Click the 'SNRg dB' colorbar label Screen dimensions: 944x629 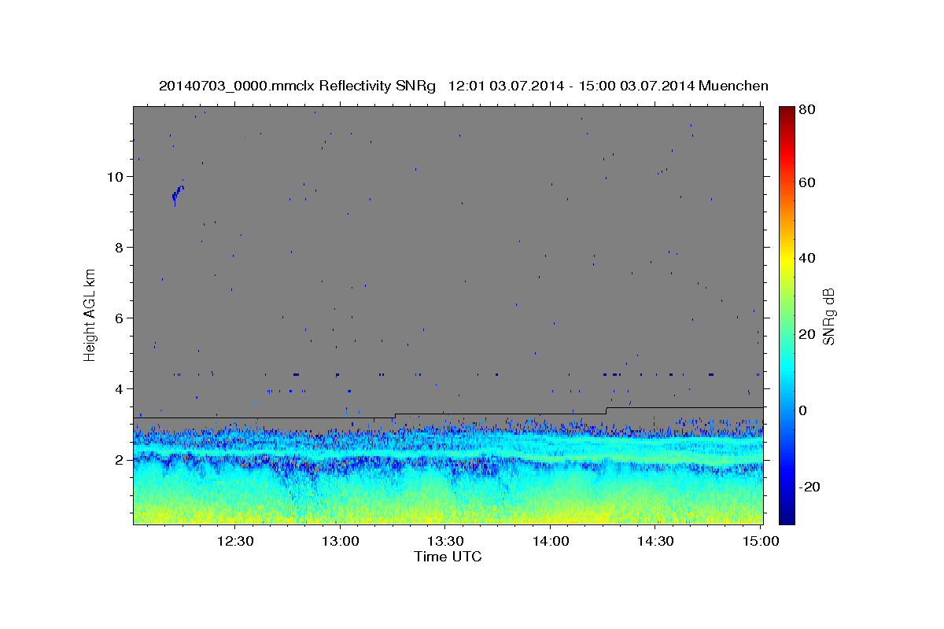point(828,317)
